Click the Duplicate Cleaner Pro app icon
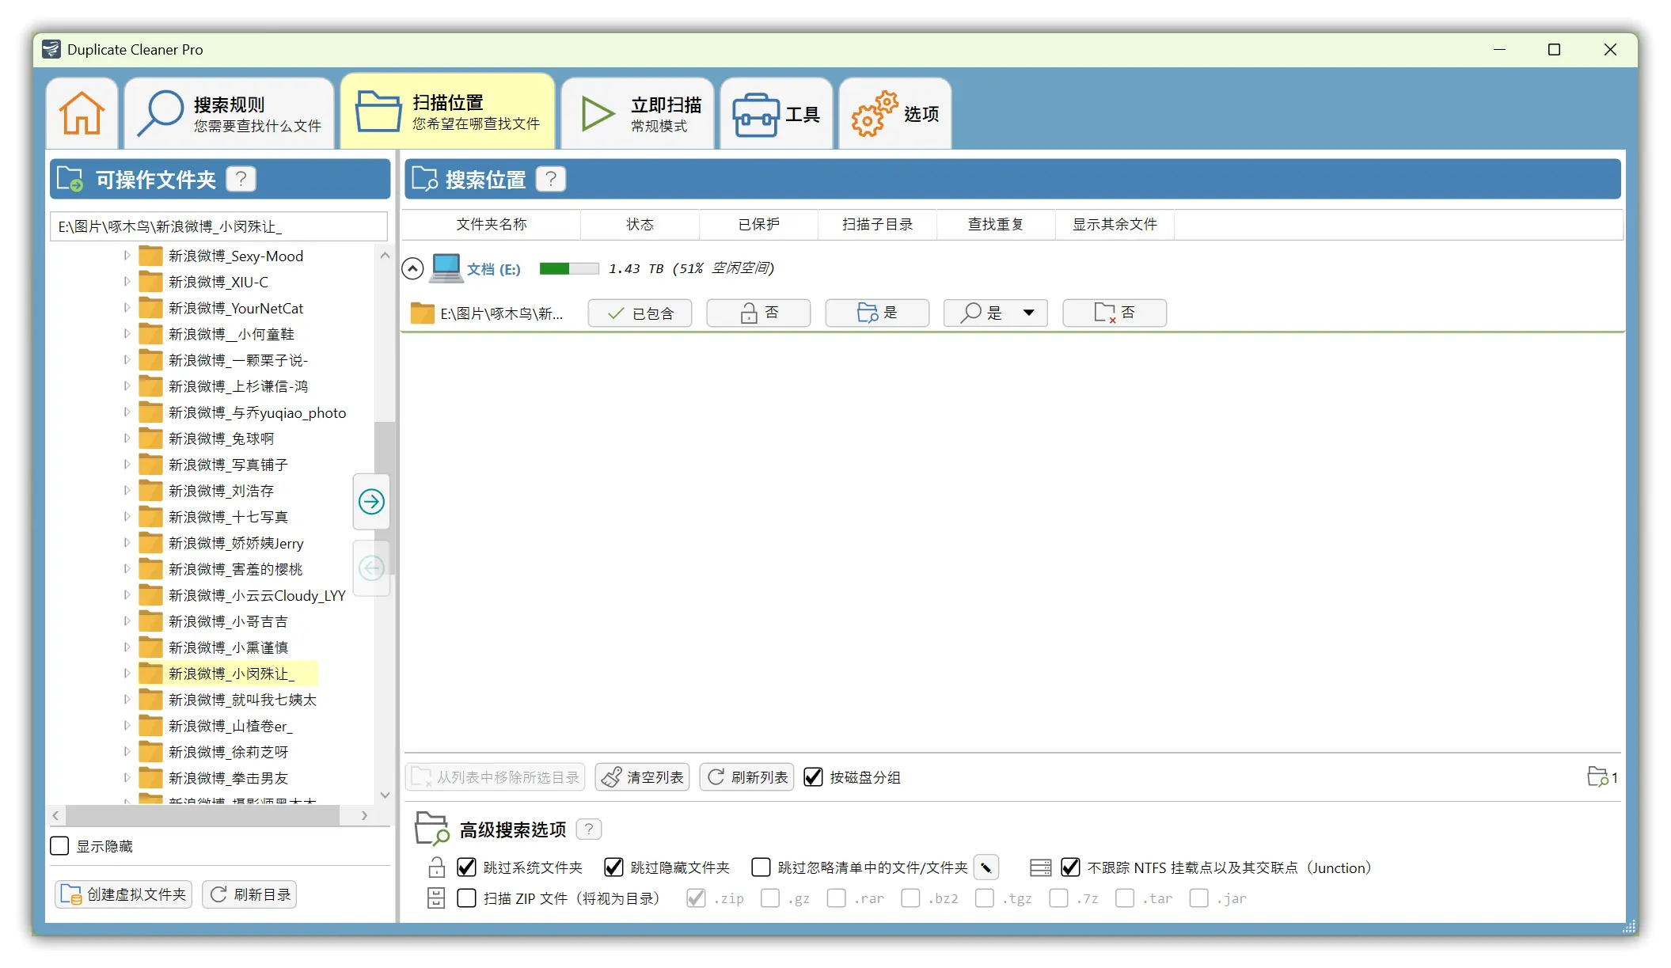Screen dimensions: 1671x968 [x=51, y=49]
